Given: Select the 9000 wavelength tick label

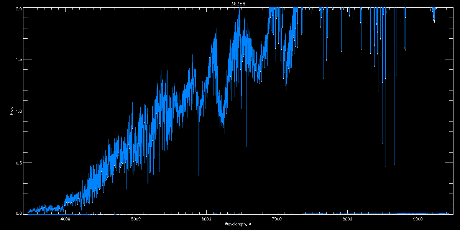Looking at the screenshot, I should (418, 219).
